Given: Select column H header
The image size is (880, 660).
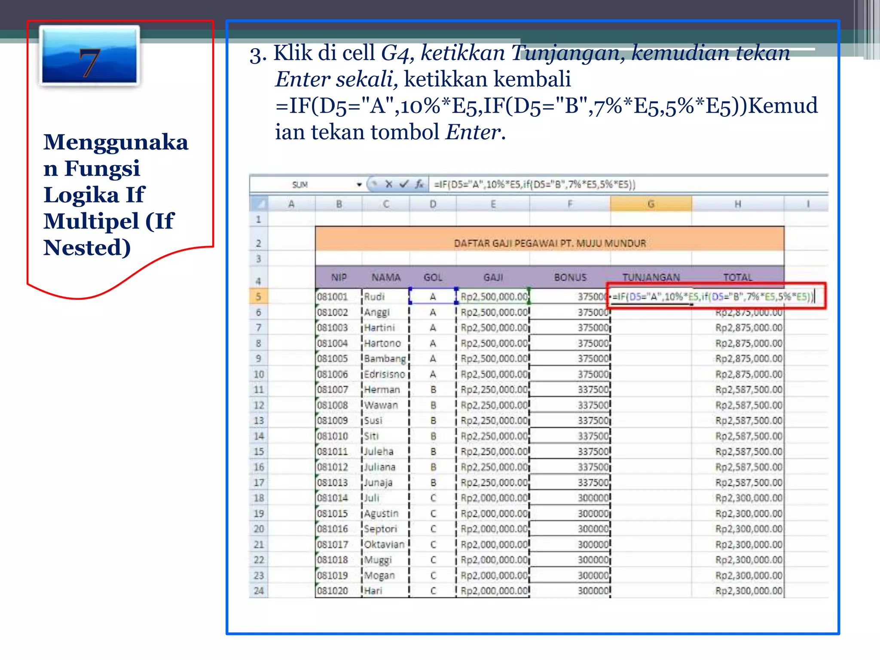Looking at the screenshot, I should [x=737, y=204].
